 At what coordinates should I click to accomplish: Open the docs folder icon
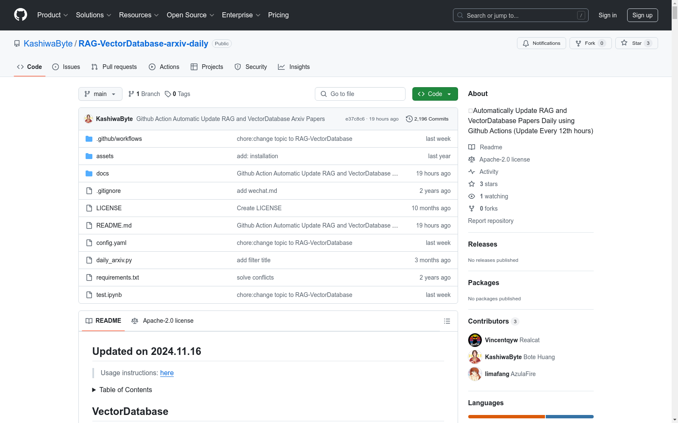[89, 173]
